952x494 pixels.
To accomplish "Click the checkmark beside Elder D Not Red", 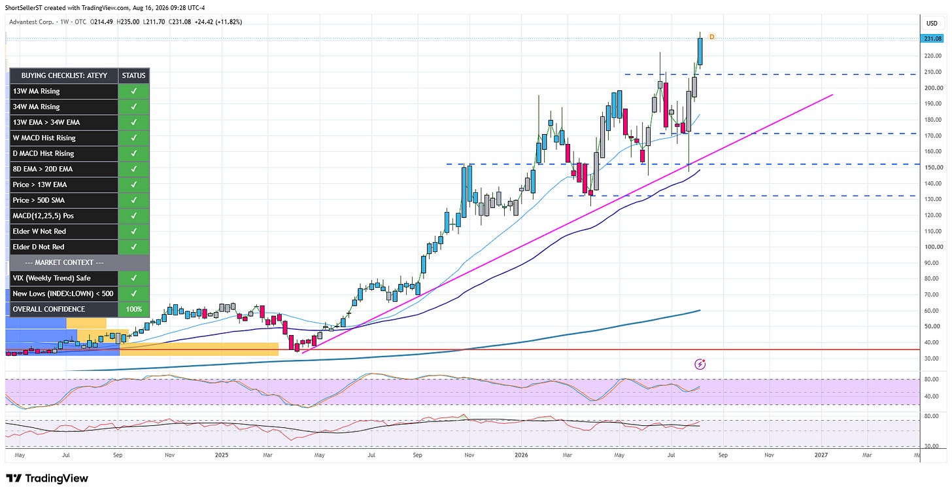I will click(134, 247).
